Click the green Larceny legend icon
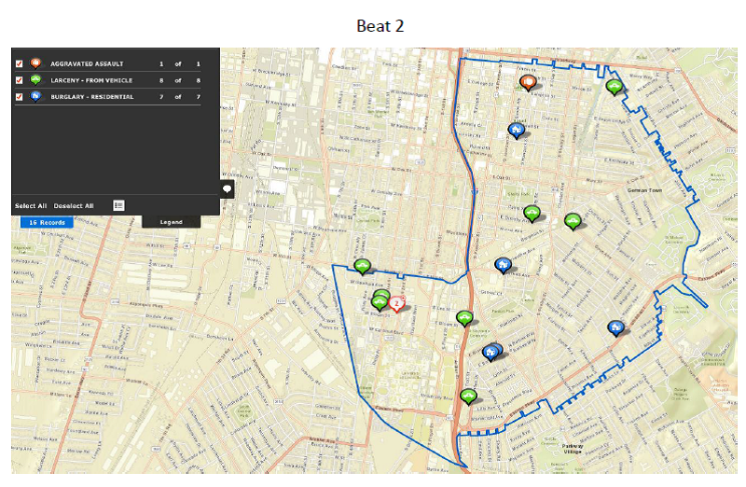 click(x=35, y=80)
